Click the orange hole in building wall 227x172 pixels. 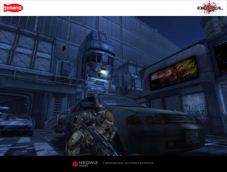point(64,48)
